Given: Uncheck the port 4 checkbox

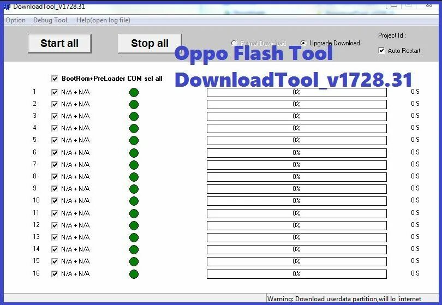Looking at the screenshot, I should (x=55, y=128).
